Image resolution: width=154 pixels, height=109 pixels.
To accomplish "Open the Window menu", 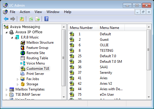I will click(53, 12).
